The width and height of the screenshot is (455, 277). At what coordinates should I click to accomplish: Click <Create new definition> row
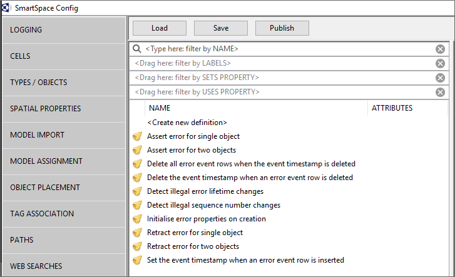187,123
